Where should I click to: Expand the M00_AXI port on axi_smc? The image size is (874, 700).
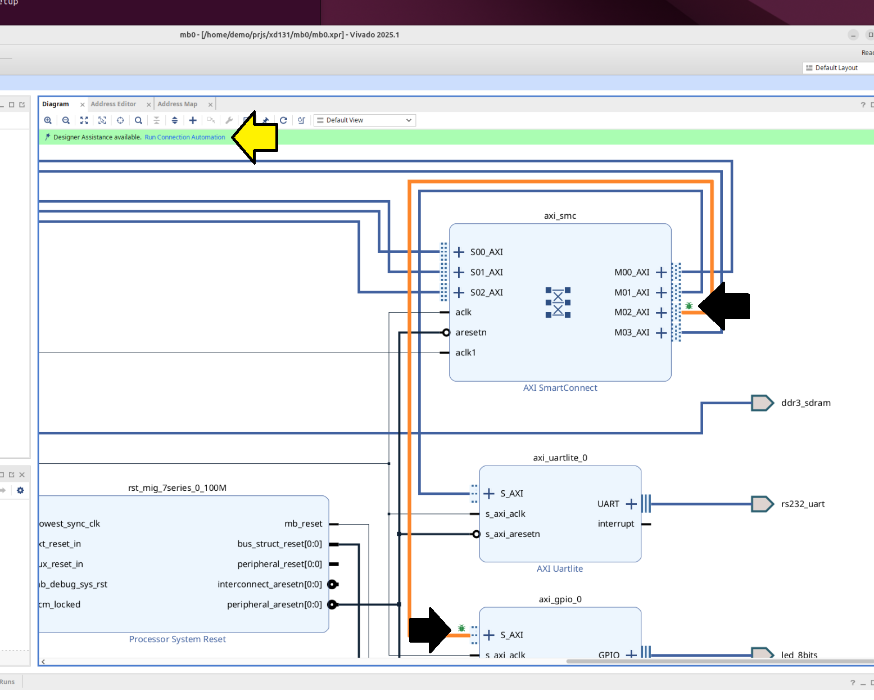pyautogui.click(x=661, y=273)
